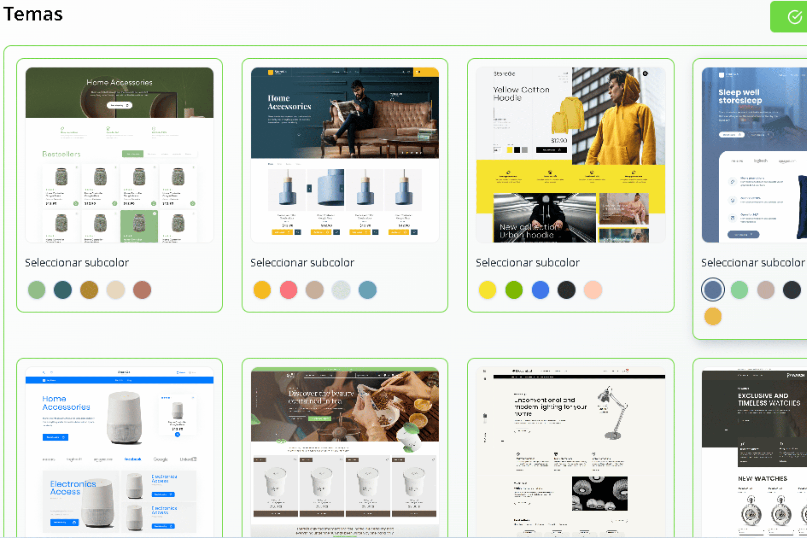This screenshot has width=807, height=538.
Task: Select yellow subcolor in hoodie theme
Action: pyautogui.click(x=487, y=290)
